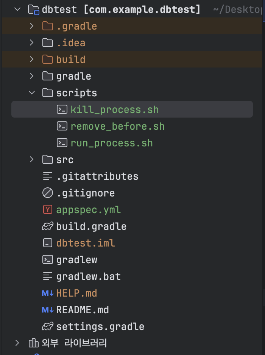The image size is (265, 355).
Task: Click the ignore icon next to .gitignore
Action: point(48,193)
